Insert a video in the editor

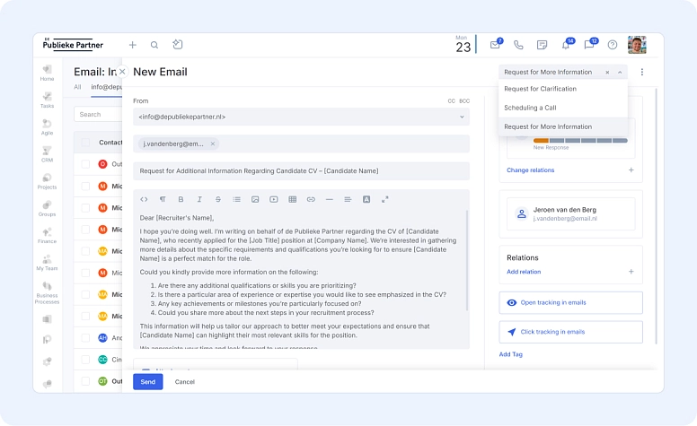click(x=274, y=199)
